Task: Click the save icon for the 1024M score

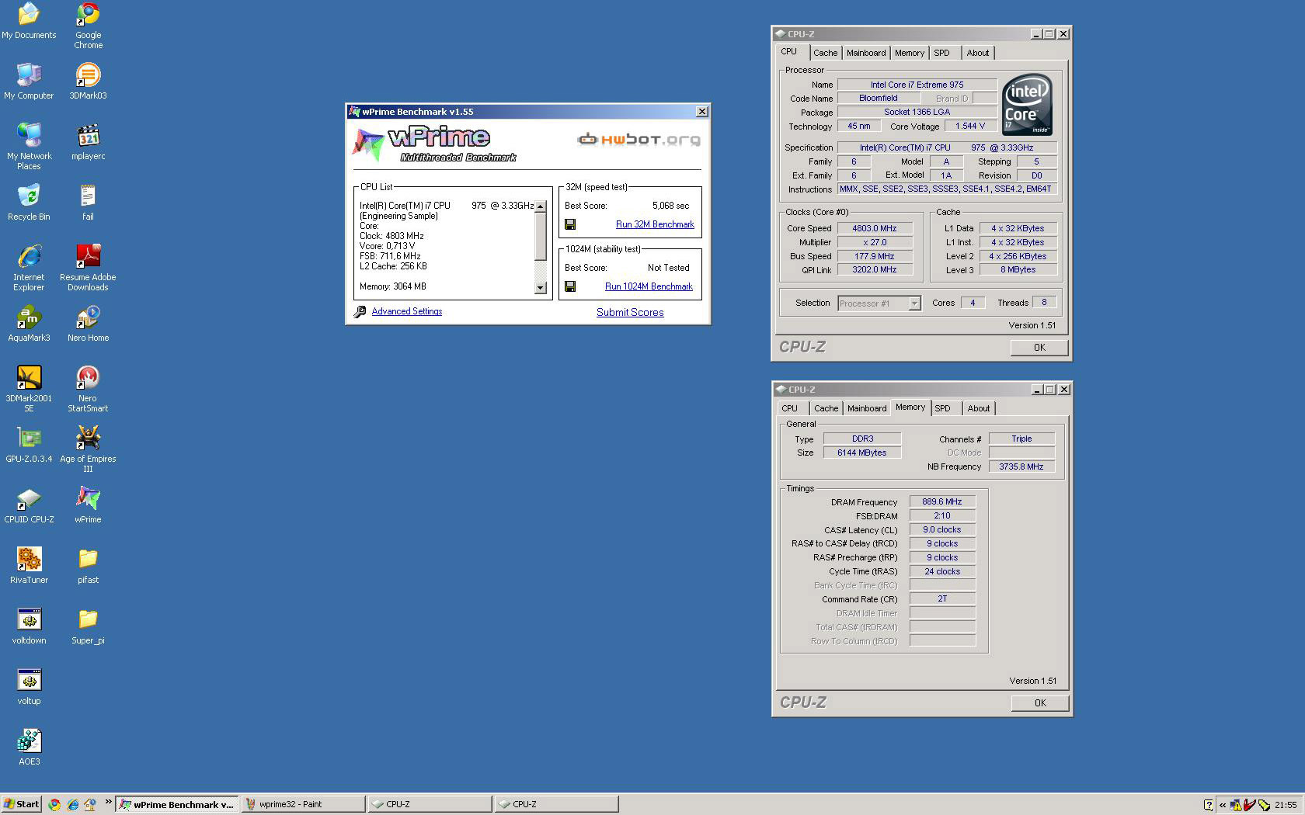Action: [x=570, y=286]
